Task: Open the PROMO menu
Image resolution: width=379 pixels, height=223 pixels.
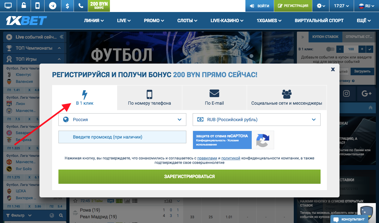Action: [x=154, y=21]
